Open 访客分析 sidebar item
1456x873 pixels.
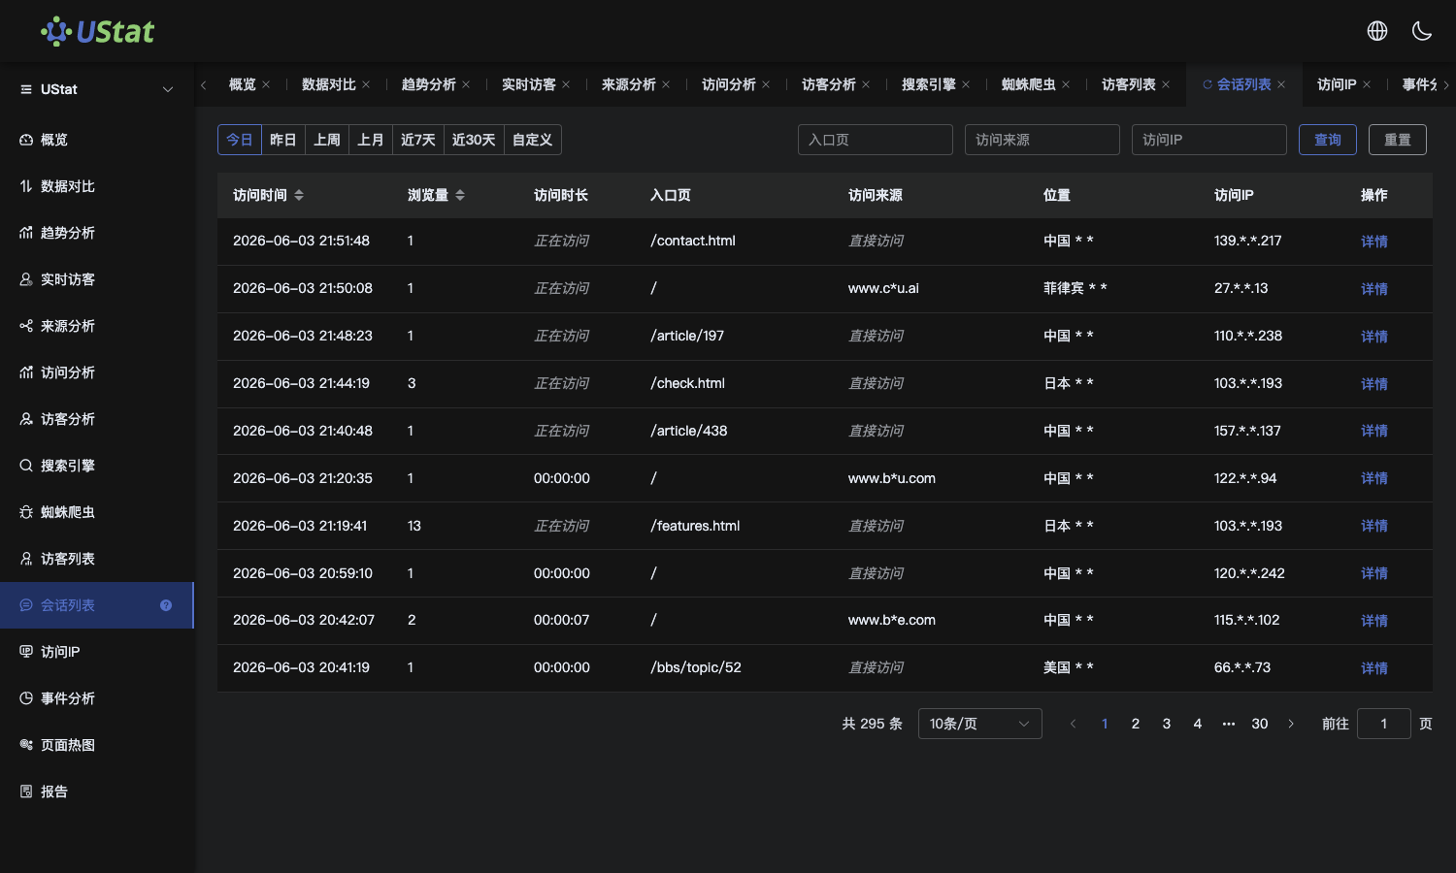click(97, 419)
